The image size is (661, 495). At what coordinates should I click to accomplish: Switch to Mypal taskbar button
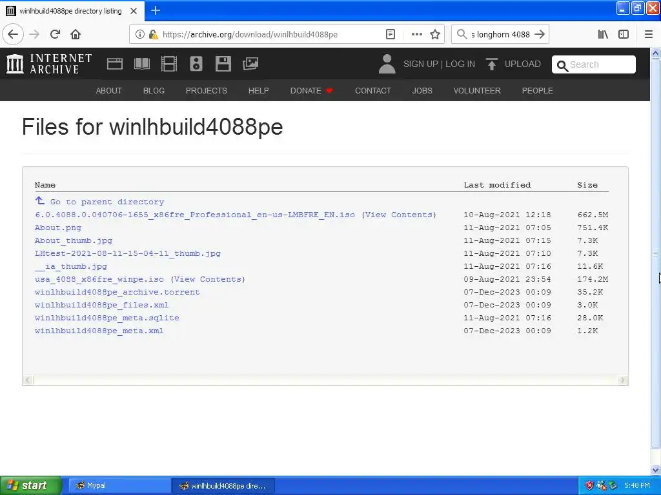pyautogui.click(x=119, y=485)
